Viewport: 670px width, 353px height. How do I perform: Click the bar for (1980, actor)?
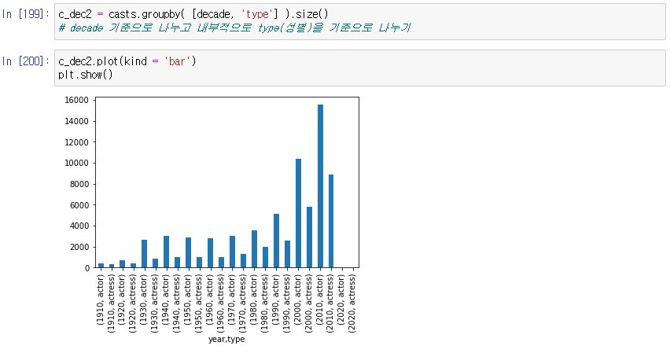[254, 249]
